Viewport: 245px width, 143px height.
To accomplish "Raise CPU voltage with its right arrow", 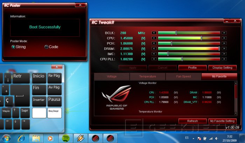I will [x=224, y=38].
